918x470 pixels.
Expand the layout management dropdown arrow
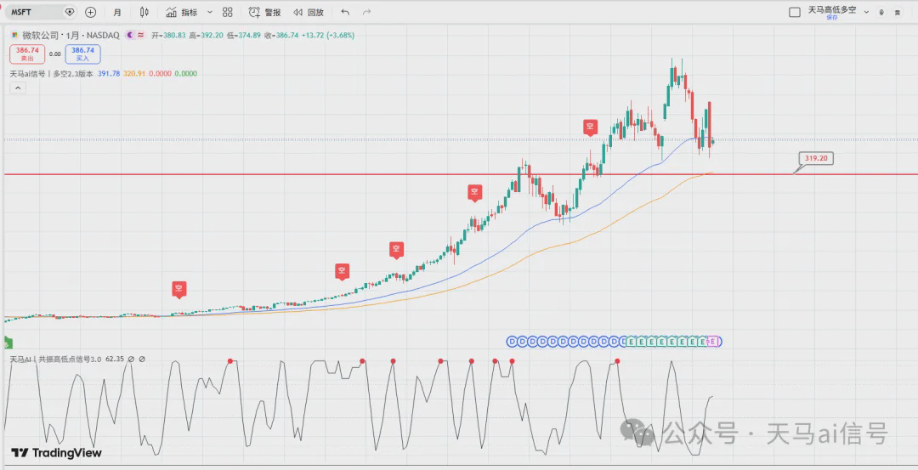(866, 12)
